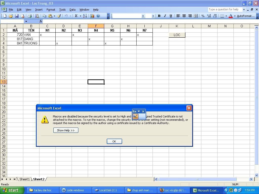Click the Merge and Center icon
259x194 pixels.
pyautogui.click(x=196, y=16)
